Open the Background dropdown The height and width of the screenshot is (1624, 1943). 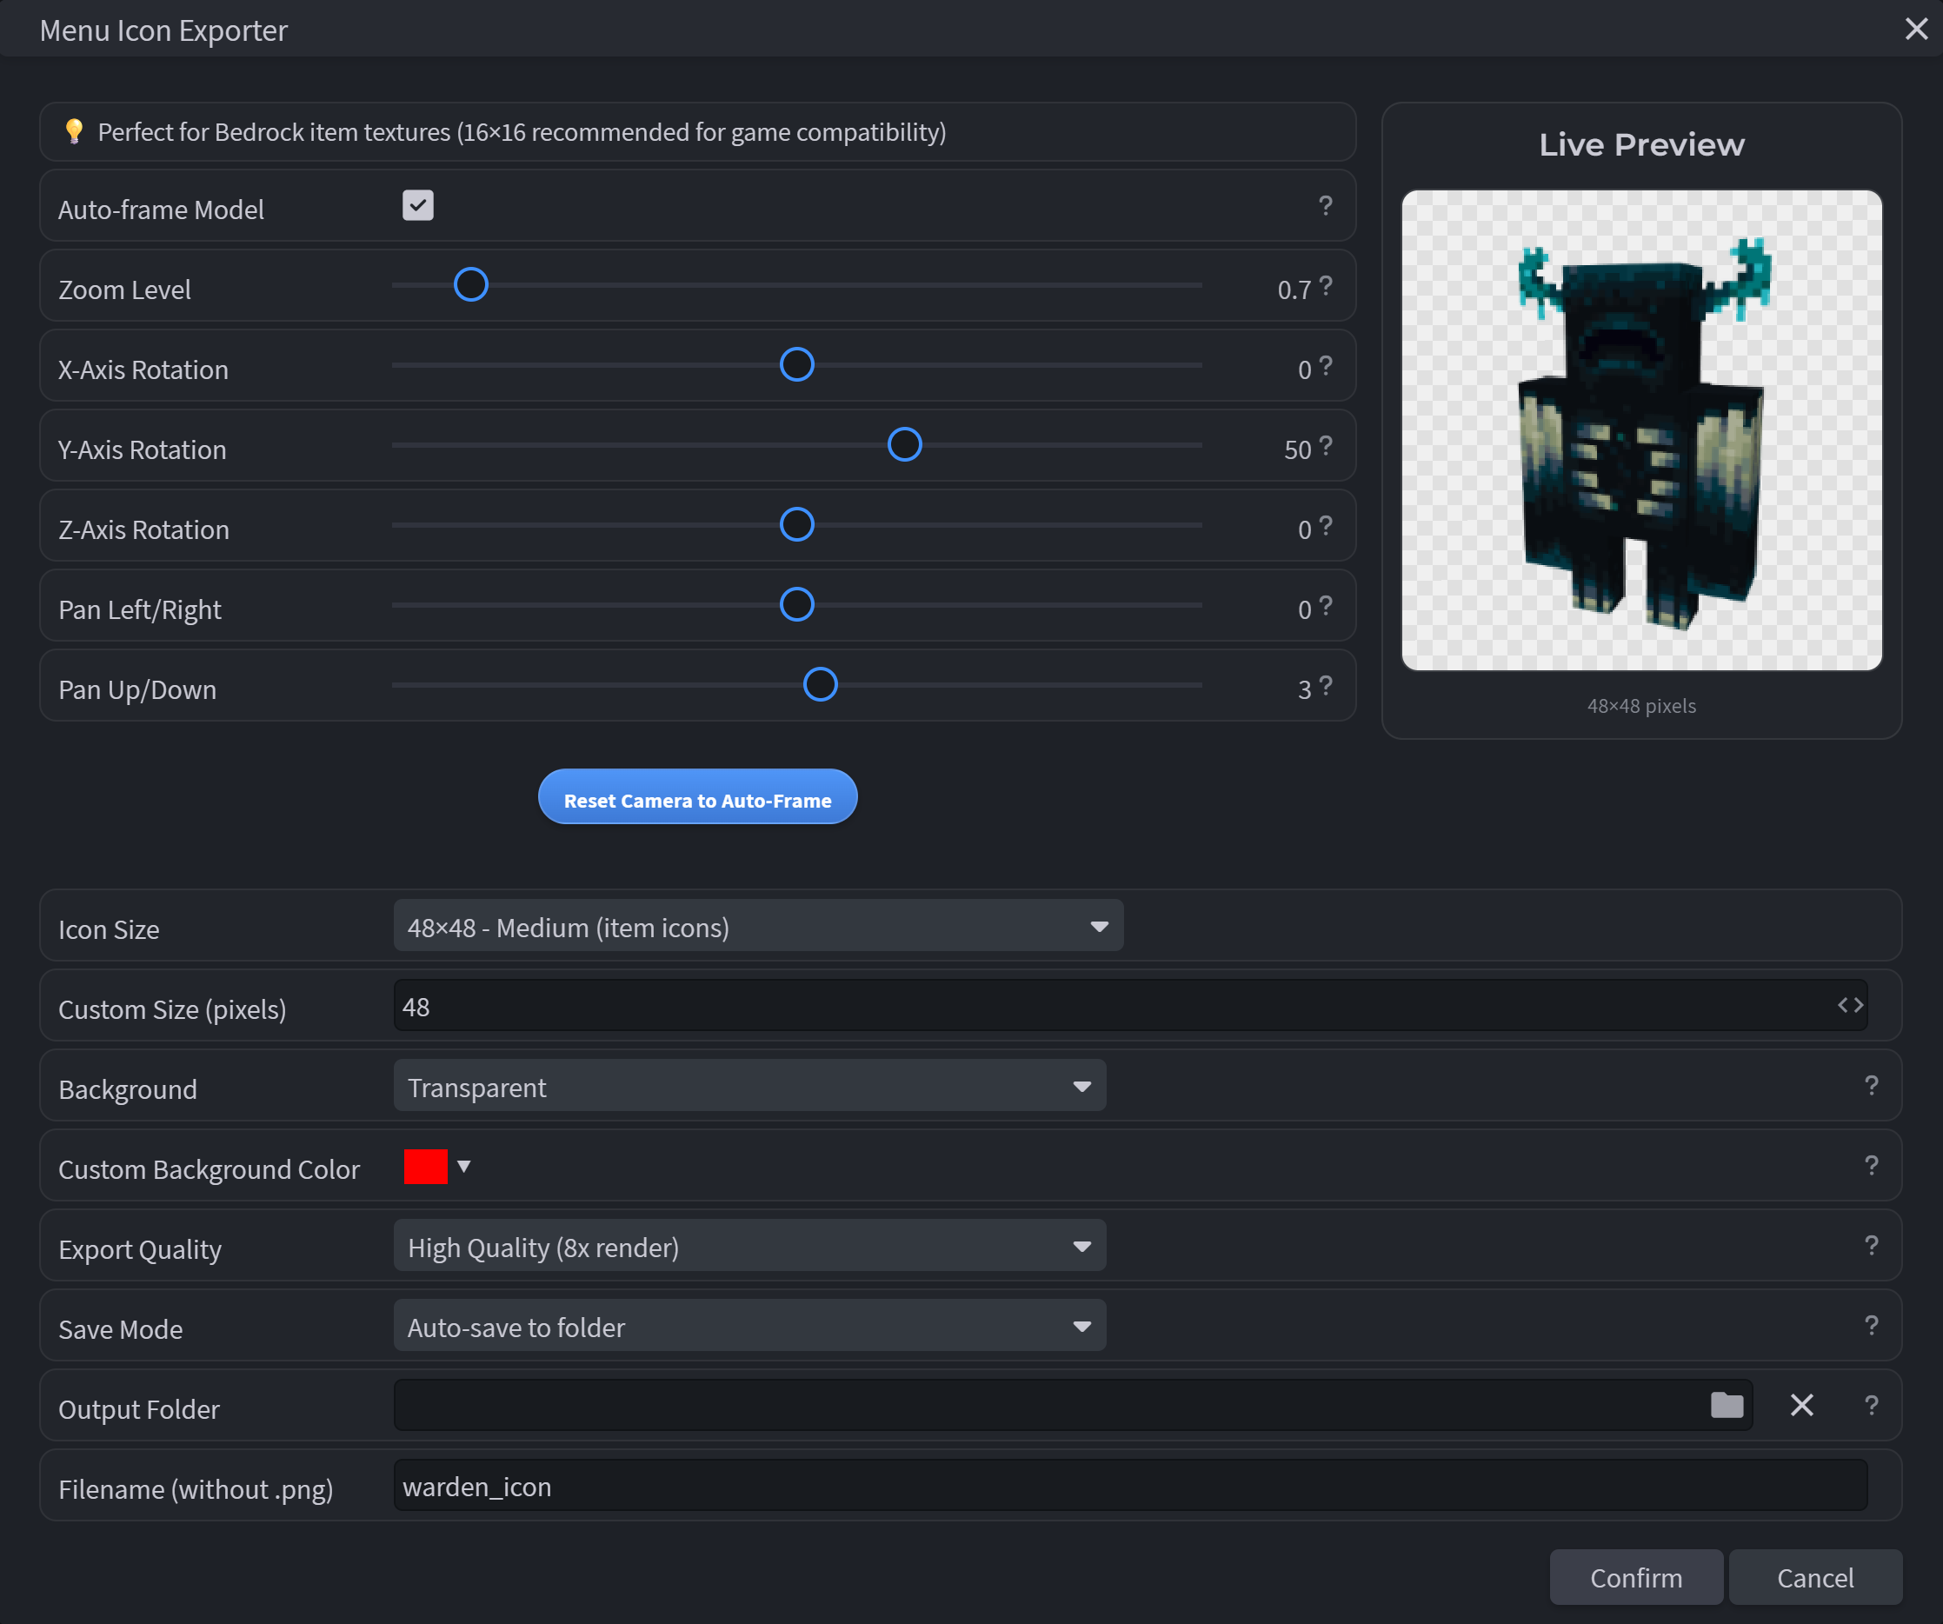[x=749, y=1086]
